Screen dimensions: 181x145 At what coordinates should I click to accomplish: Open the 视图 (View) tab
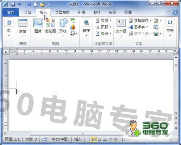click(x=128, y=12)
